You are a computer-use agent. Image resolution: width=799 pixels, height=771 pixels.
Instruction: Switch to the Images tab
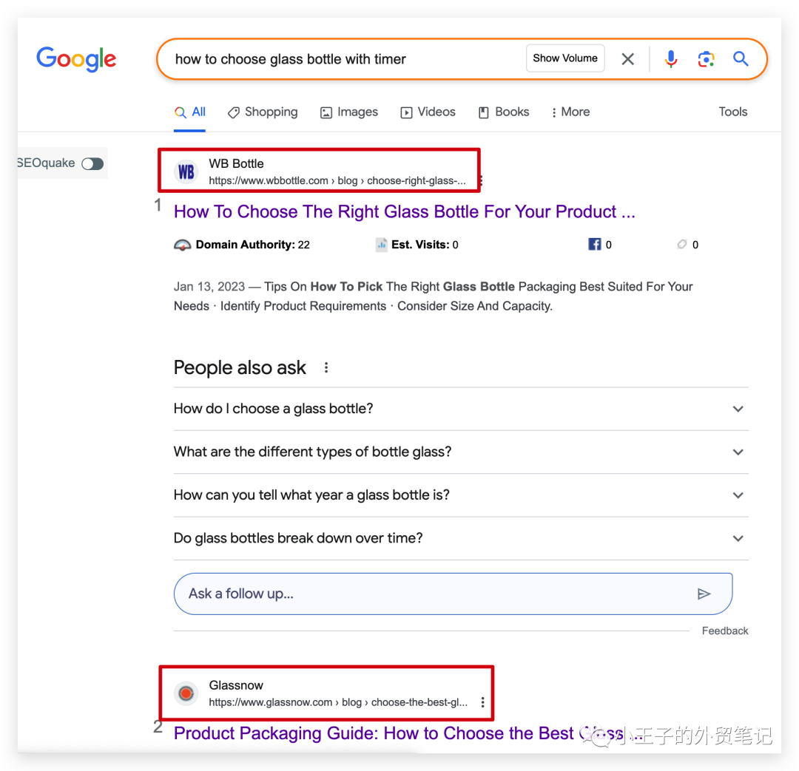pyautogui.click(x=349, y=112)
